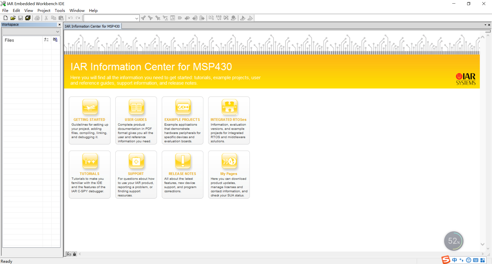Click the Open file folder icon

[x=13, y=18]
